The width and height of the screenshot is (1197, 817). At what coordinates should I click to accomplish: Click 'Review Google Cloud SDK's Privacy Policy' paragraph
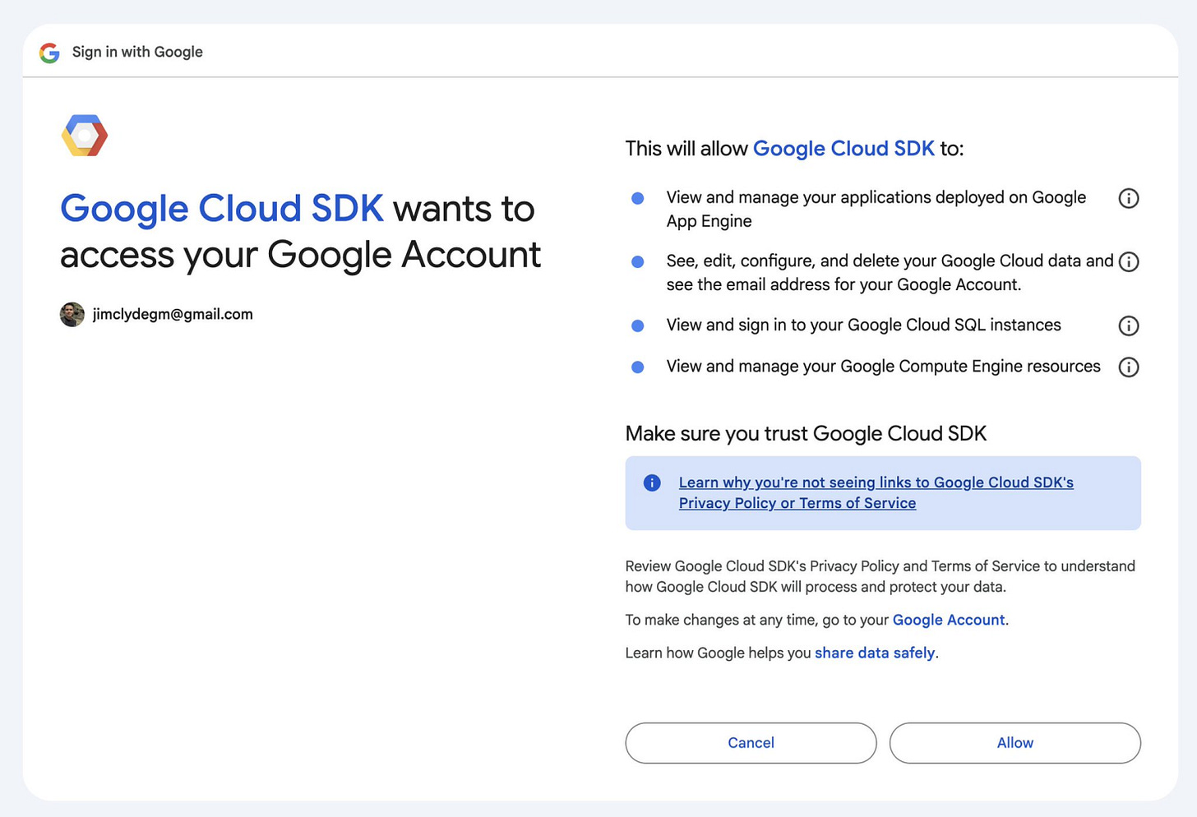[x=880, y=576]
